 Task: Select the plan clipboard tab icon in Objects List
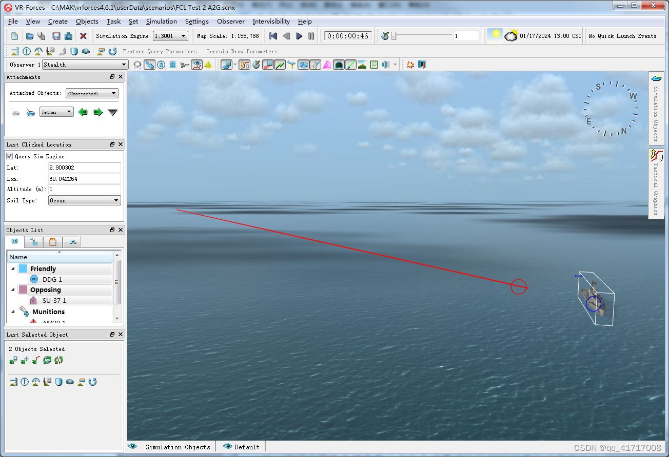(52, 241)
